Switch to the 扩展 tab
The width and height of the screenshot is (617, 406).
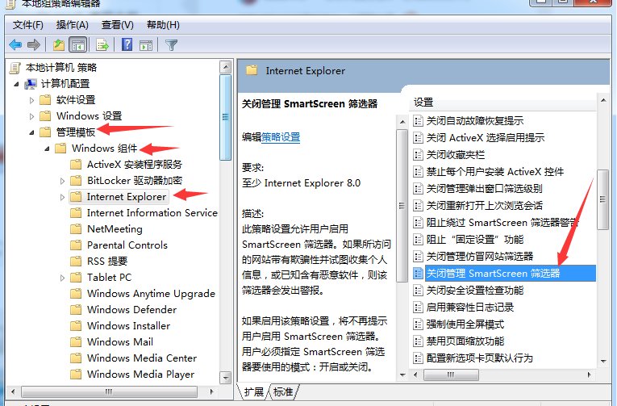click(254, 391)
